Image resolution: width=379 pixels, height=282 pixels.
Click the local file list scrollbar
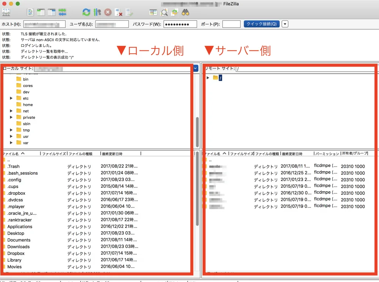point(197,188)
